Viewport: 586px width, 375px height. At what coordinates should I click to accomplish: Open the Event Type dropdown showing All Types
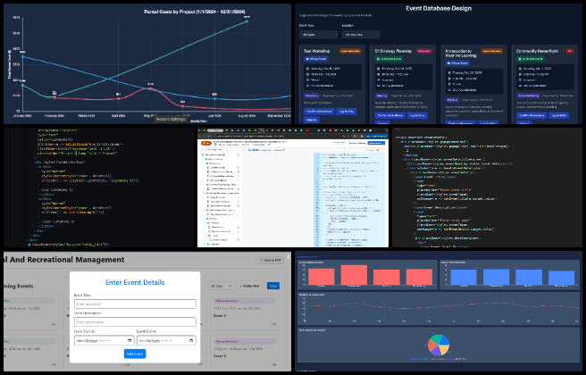pos(318,34)
